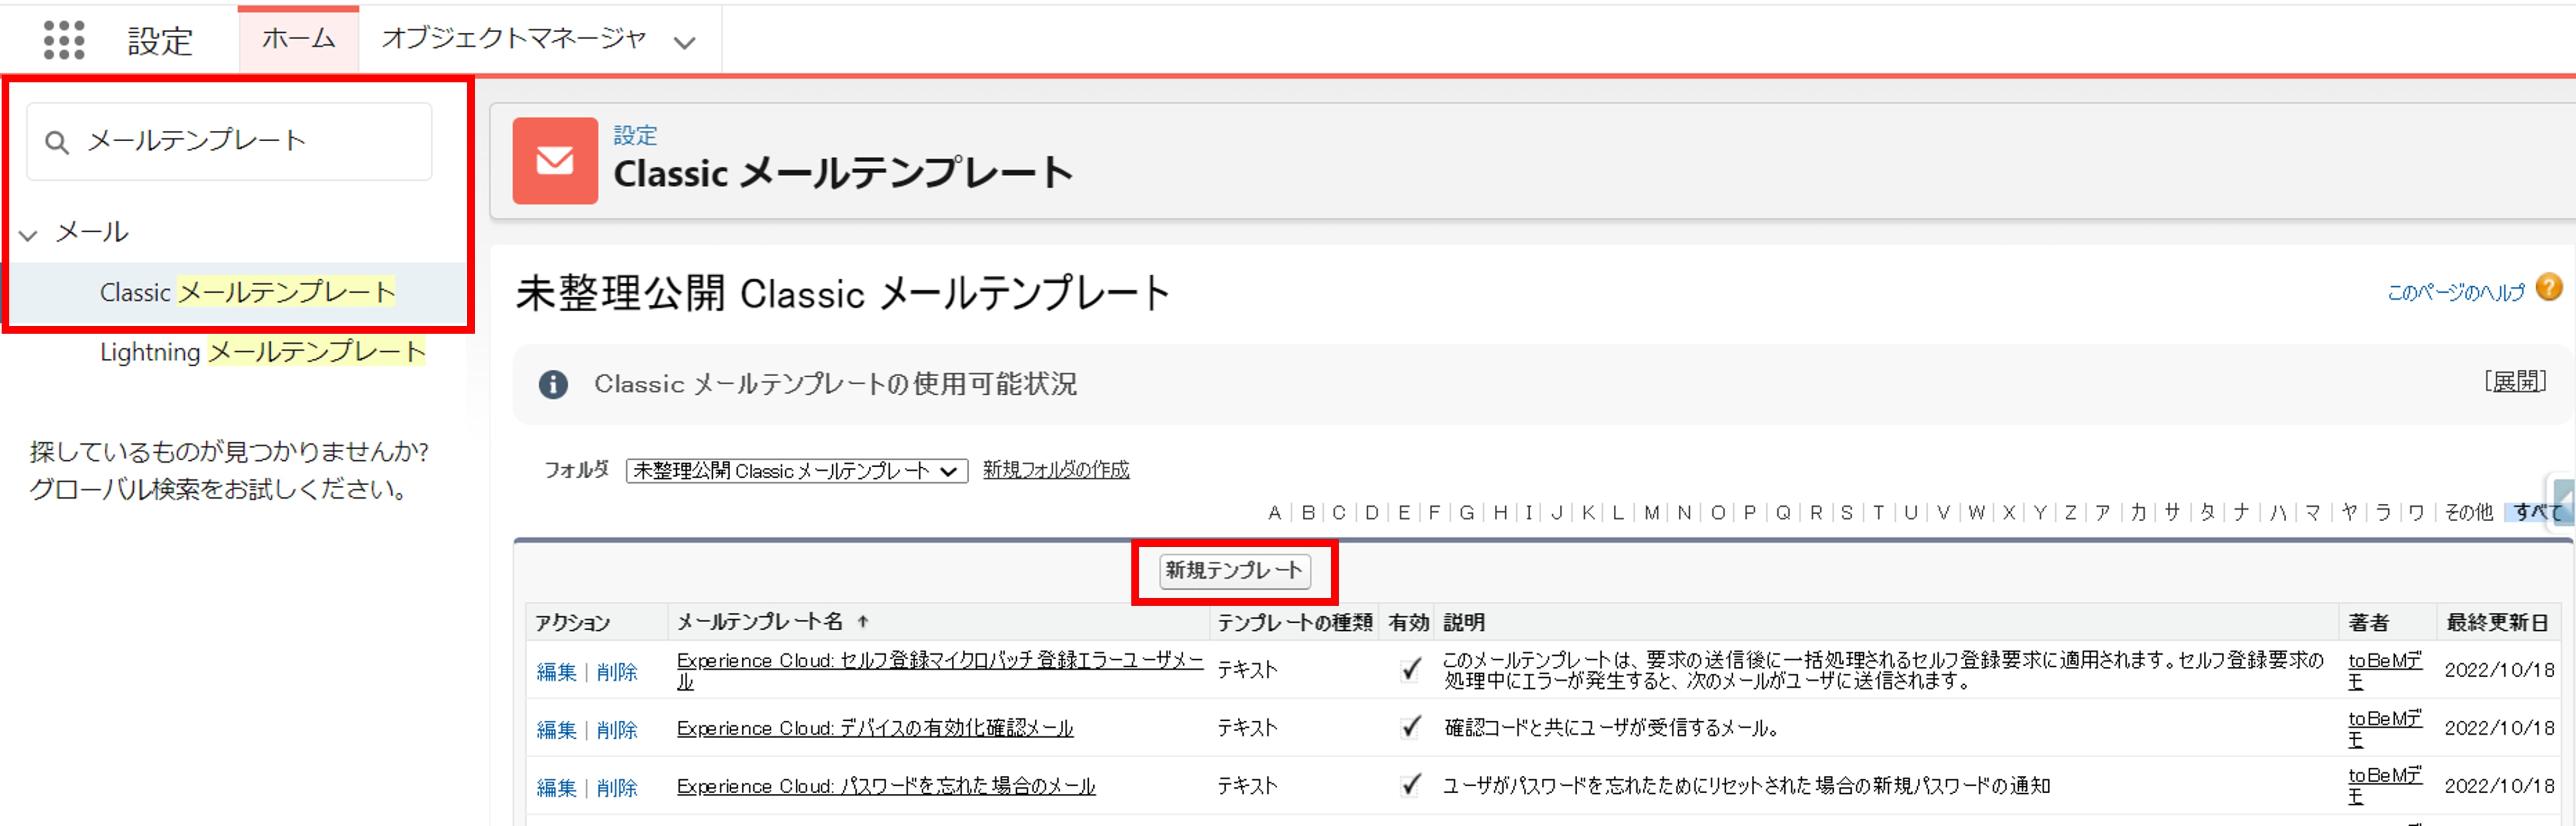Click the 有効 column header
The height and width of the screenshot is (826, 2576).
1408,622
